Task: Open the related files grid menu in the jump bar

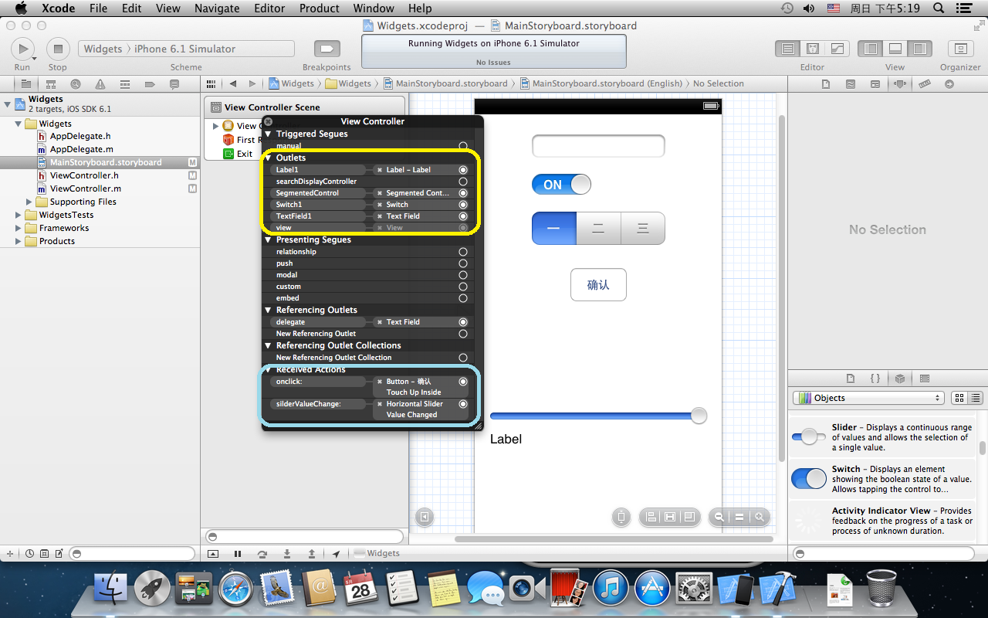Action: coord(211,83)
